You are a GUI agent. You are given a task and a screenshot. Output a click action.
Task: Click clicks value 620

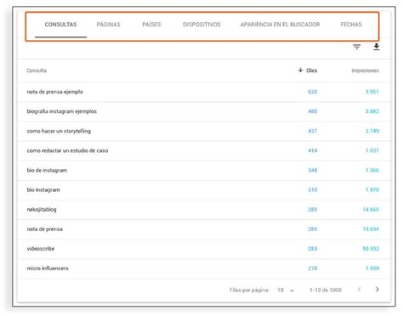[313, 92]
